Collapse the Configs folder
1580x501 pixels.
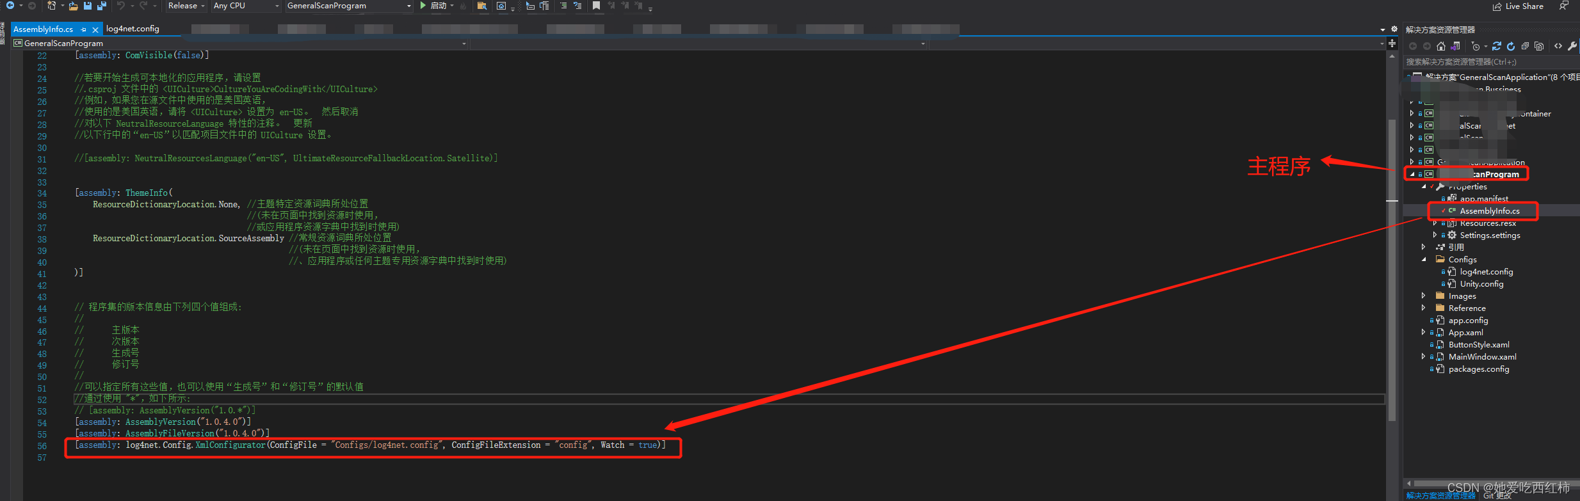coord(1424,260)
